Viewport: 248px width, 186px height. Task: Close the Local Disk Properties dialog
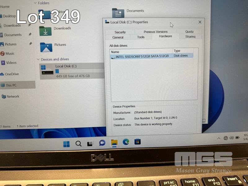(200, 22)
